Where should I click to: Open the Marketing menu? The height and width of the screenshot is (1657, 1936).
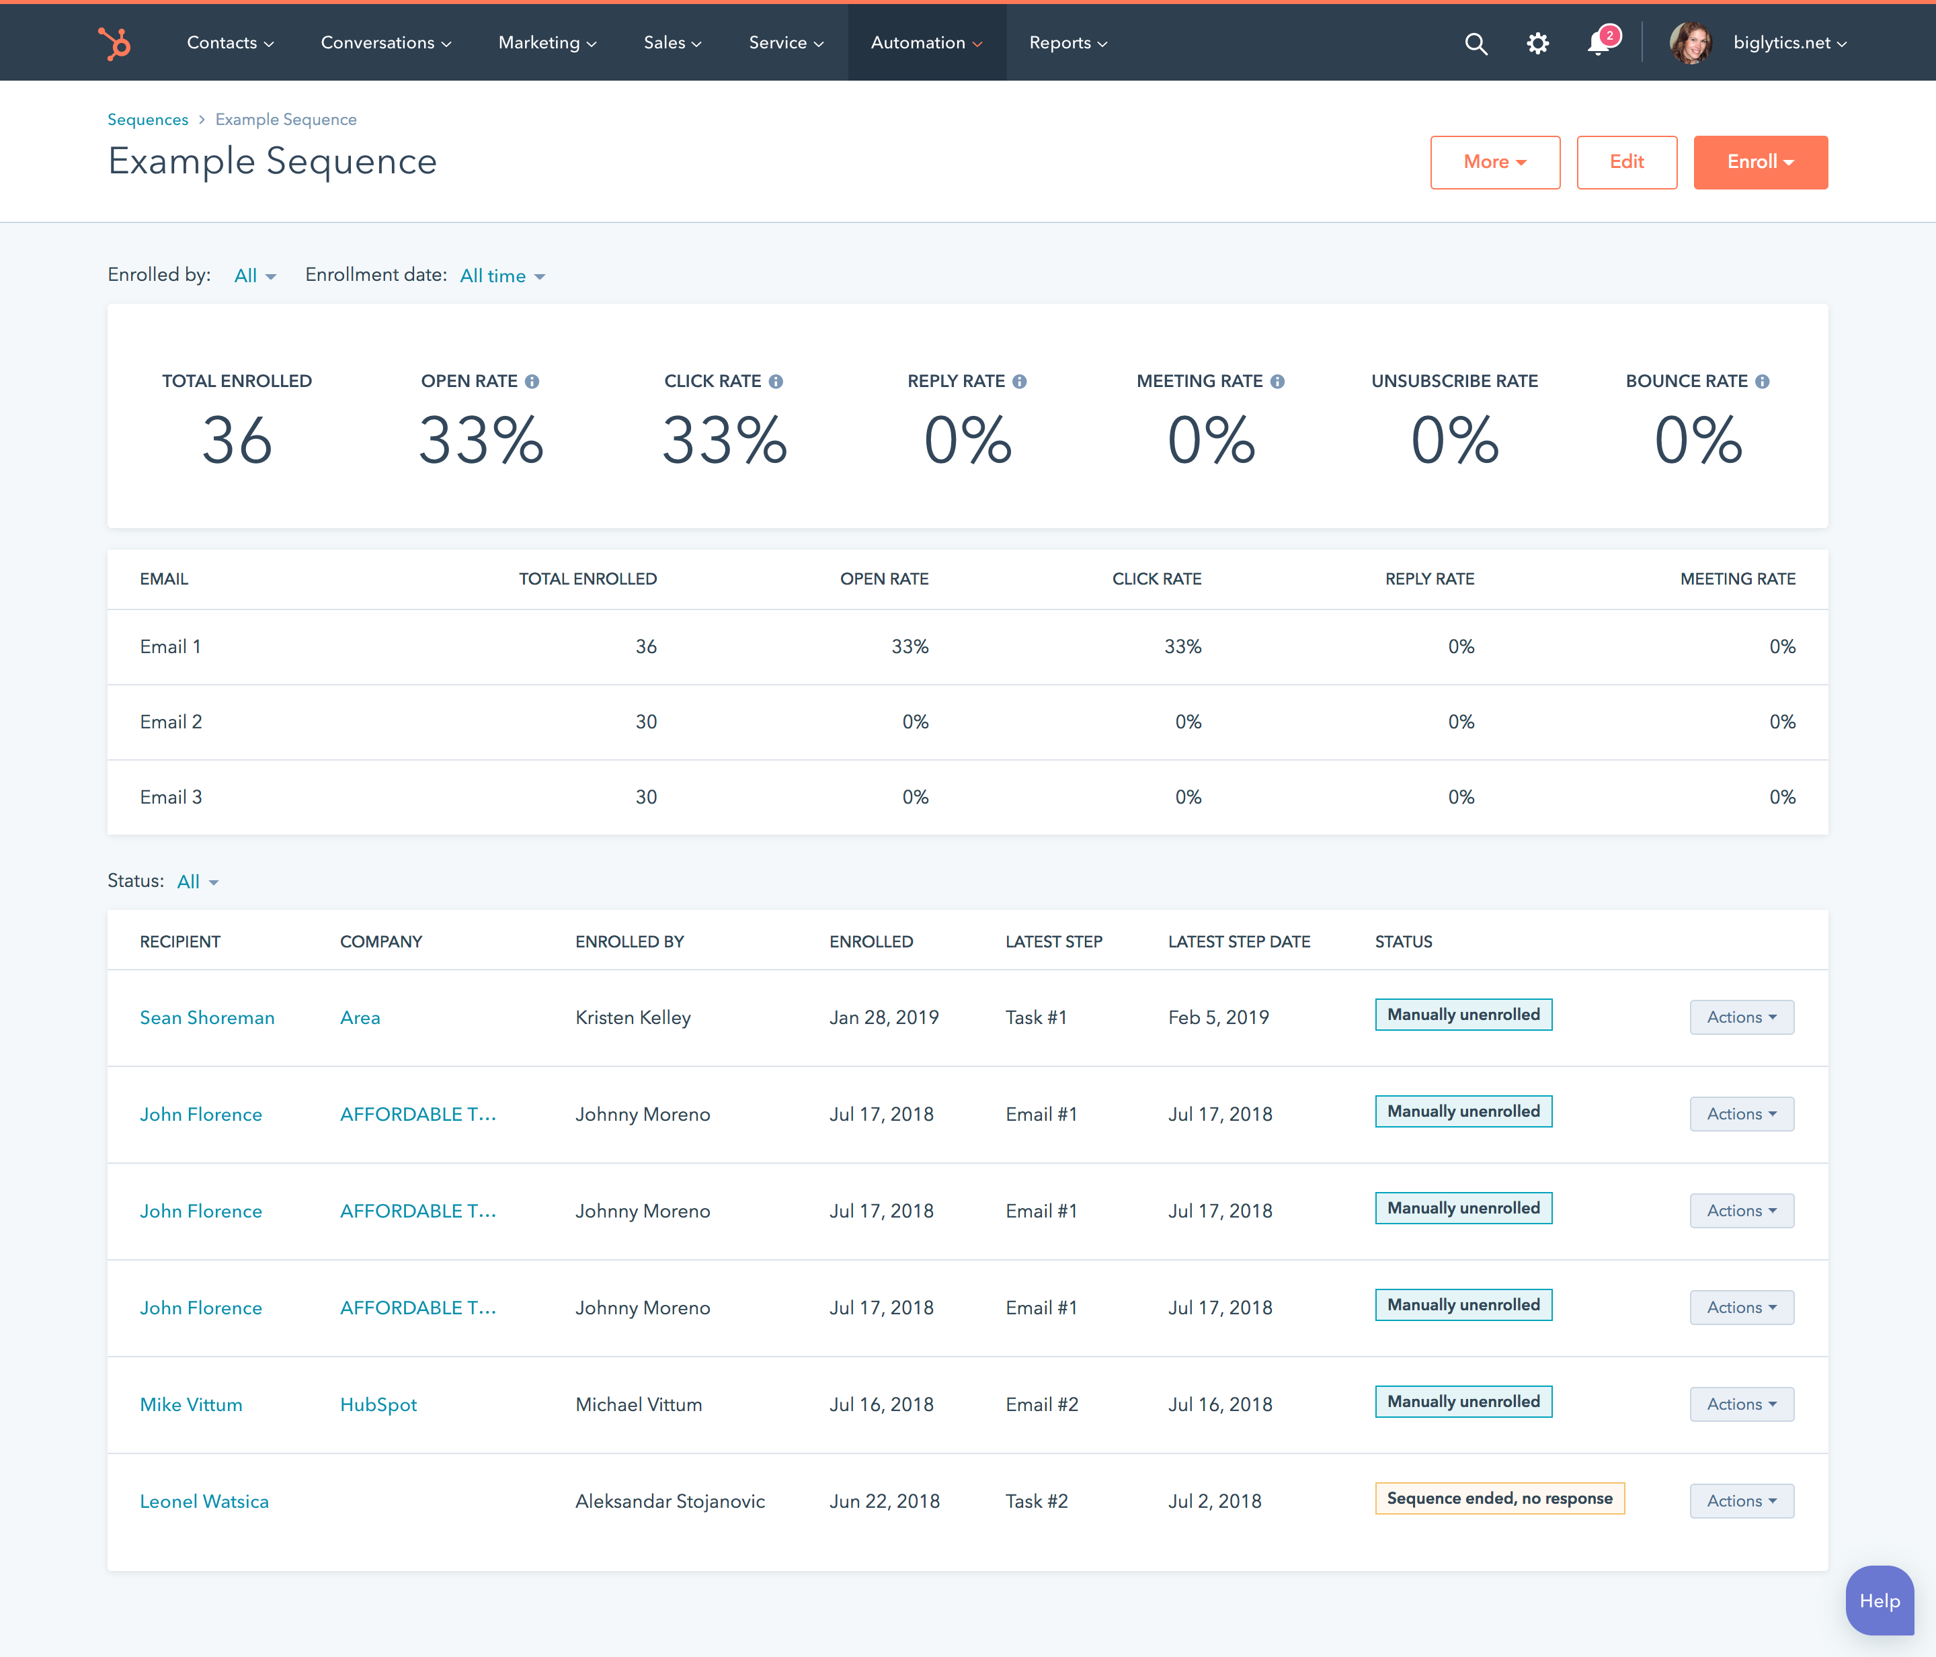click(548, 43)
